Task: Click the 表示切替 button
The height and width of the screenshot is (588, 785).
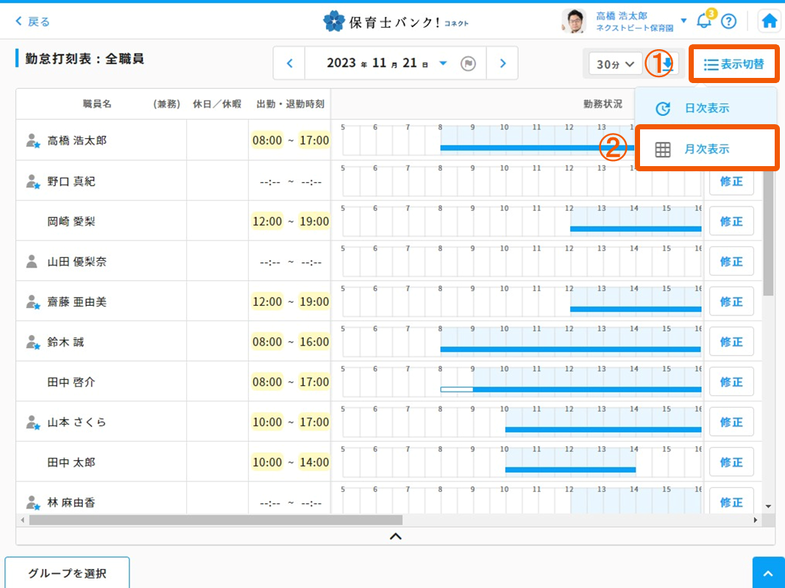Action: 734,64
